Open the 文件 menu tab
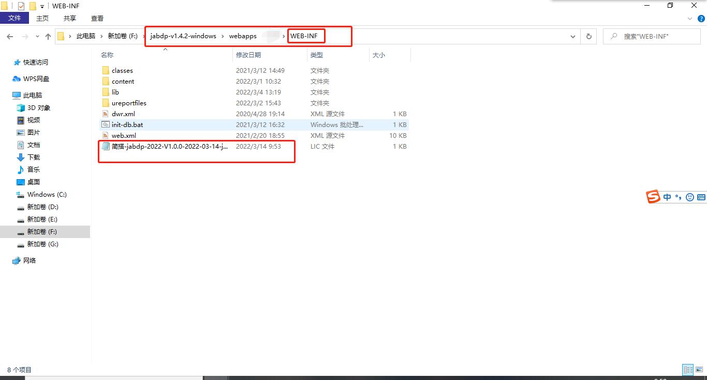Image resolution: width=707 pixels, height=380 pixels. click(x=14, y=18)
